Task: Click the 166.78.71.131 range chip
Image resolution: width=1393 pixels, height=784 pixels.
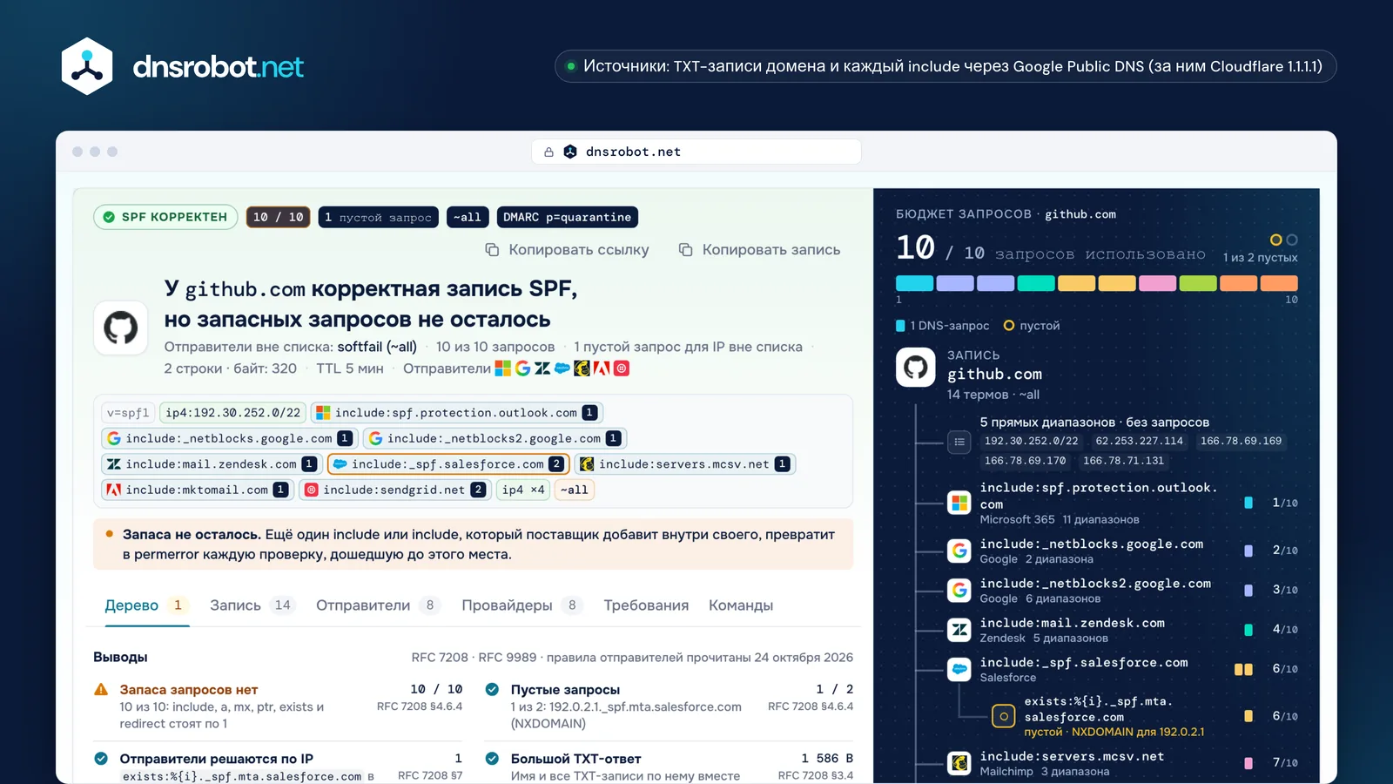Action: pyautogui.click(x=1123, y=461)
